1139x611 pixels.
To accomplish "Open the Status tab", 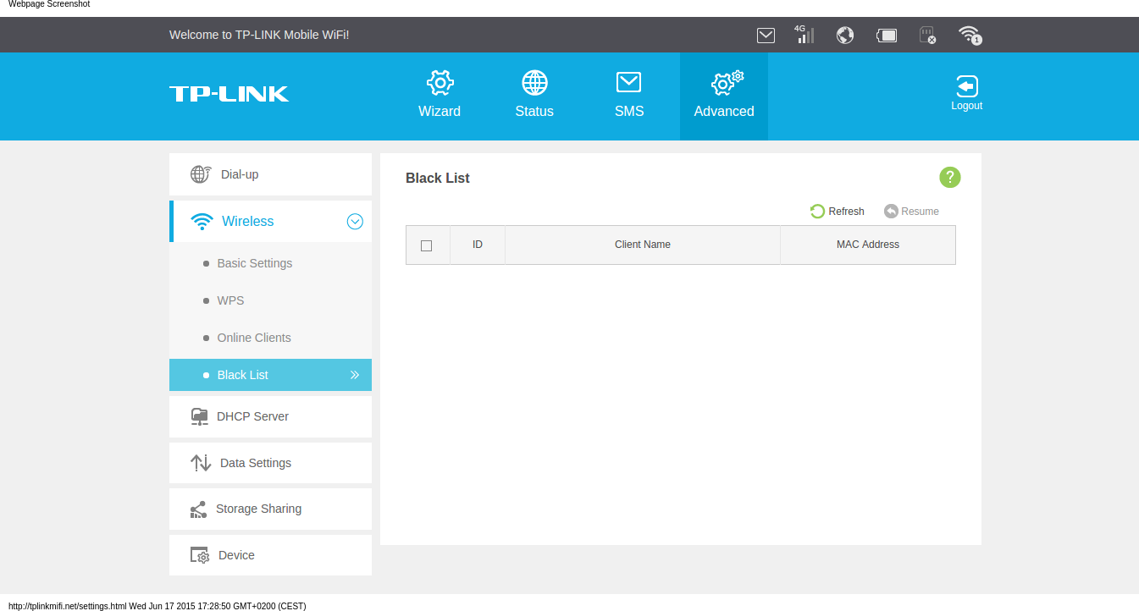I will [534, 95].
